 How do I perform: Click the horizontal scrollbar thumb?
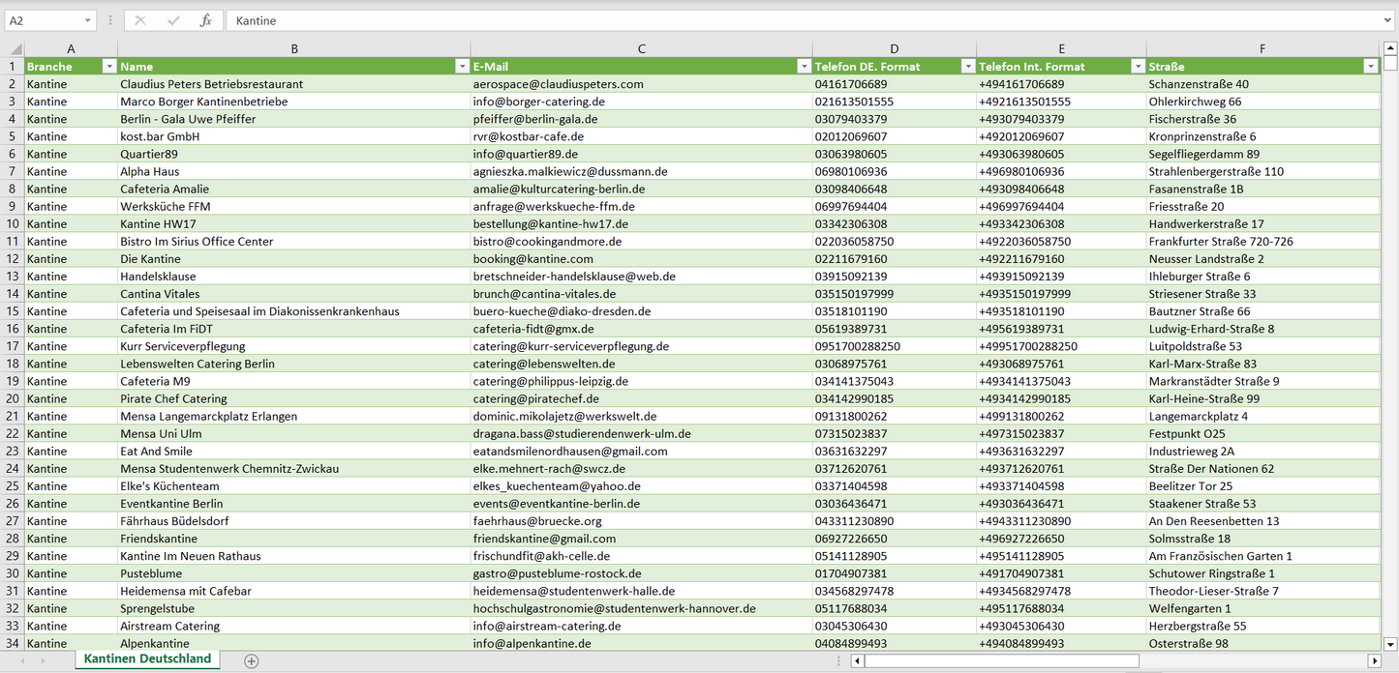coord(1001,660)
